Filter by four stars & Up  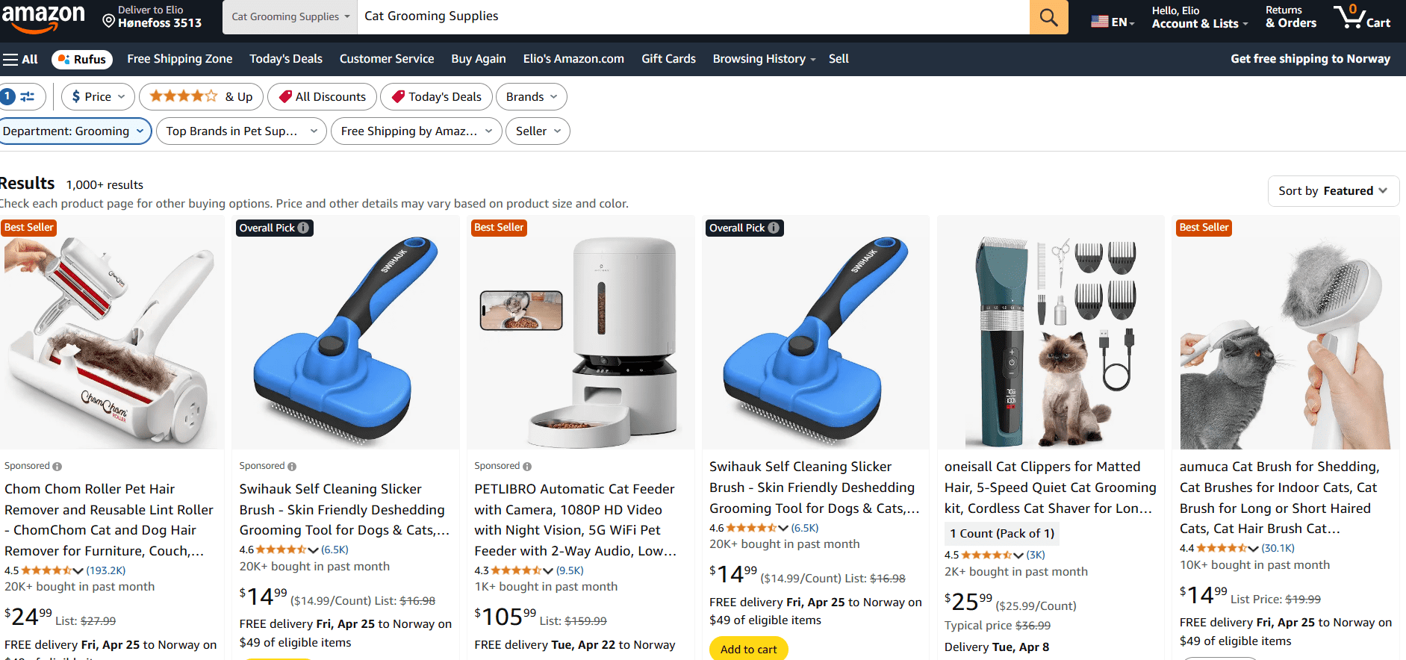[201, 96]
